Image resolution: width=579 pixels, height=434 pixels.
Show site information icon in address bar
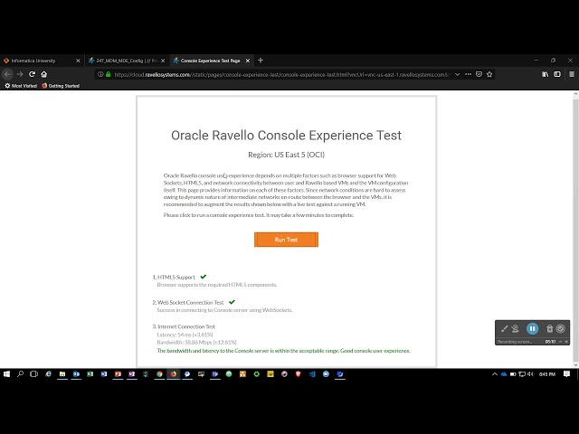[x=100, y=74]
